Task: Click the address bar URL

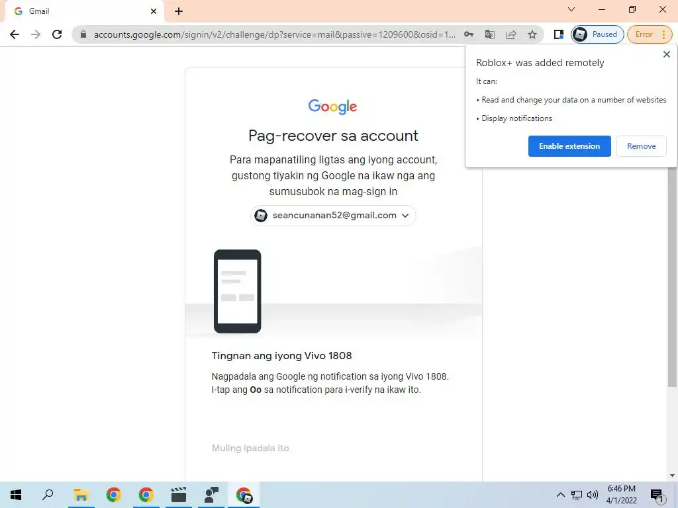Action: click(275, 34)
